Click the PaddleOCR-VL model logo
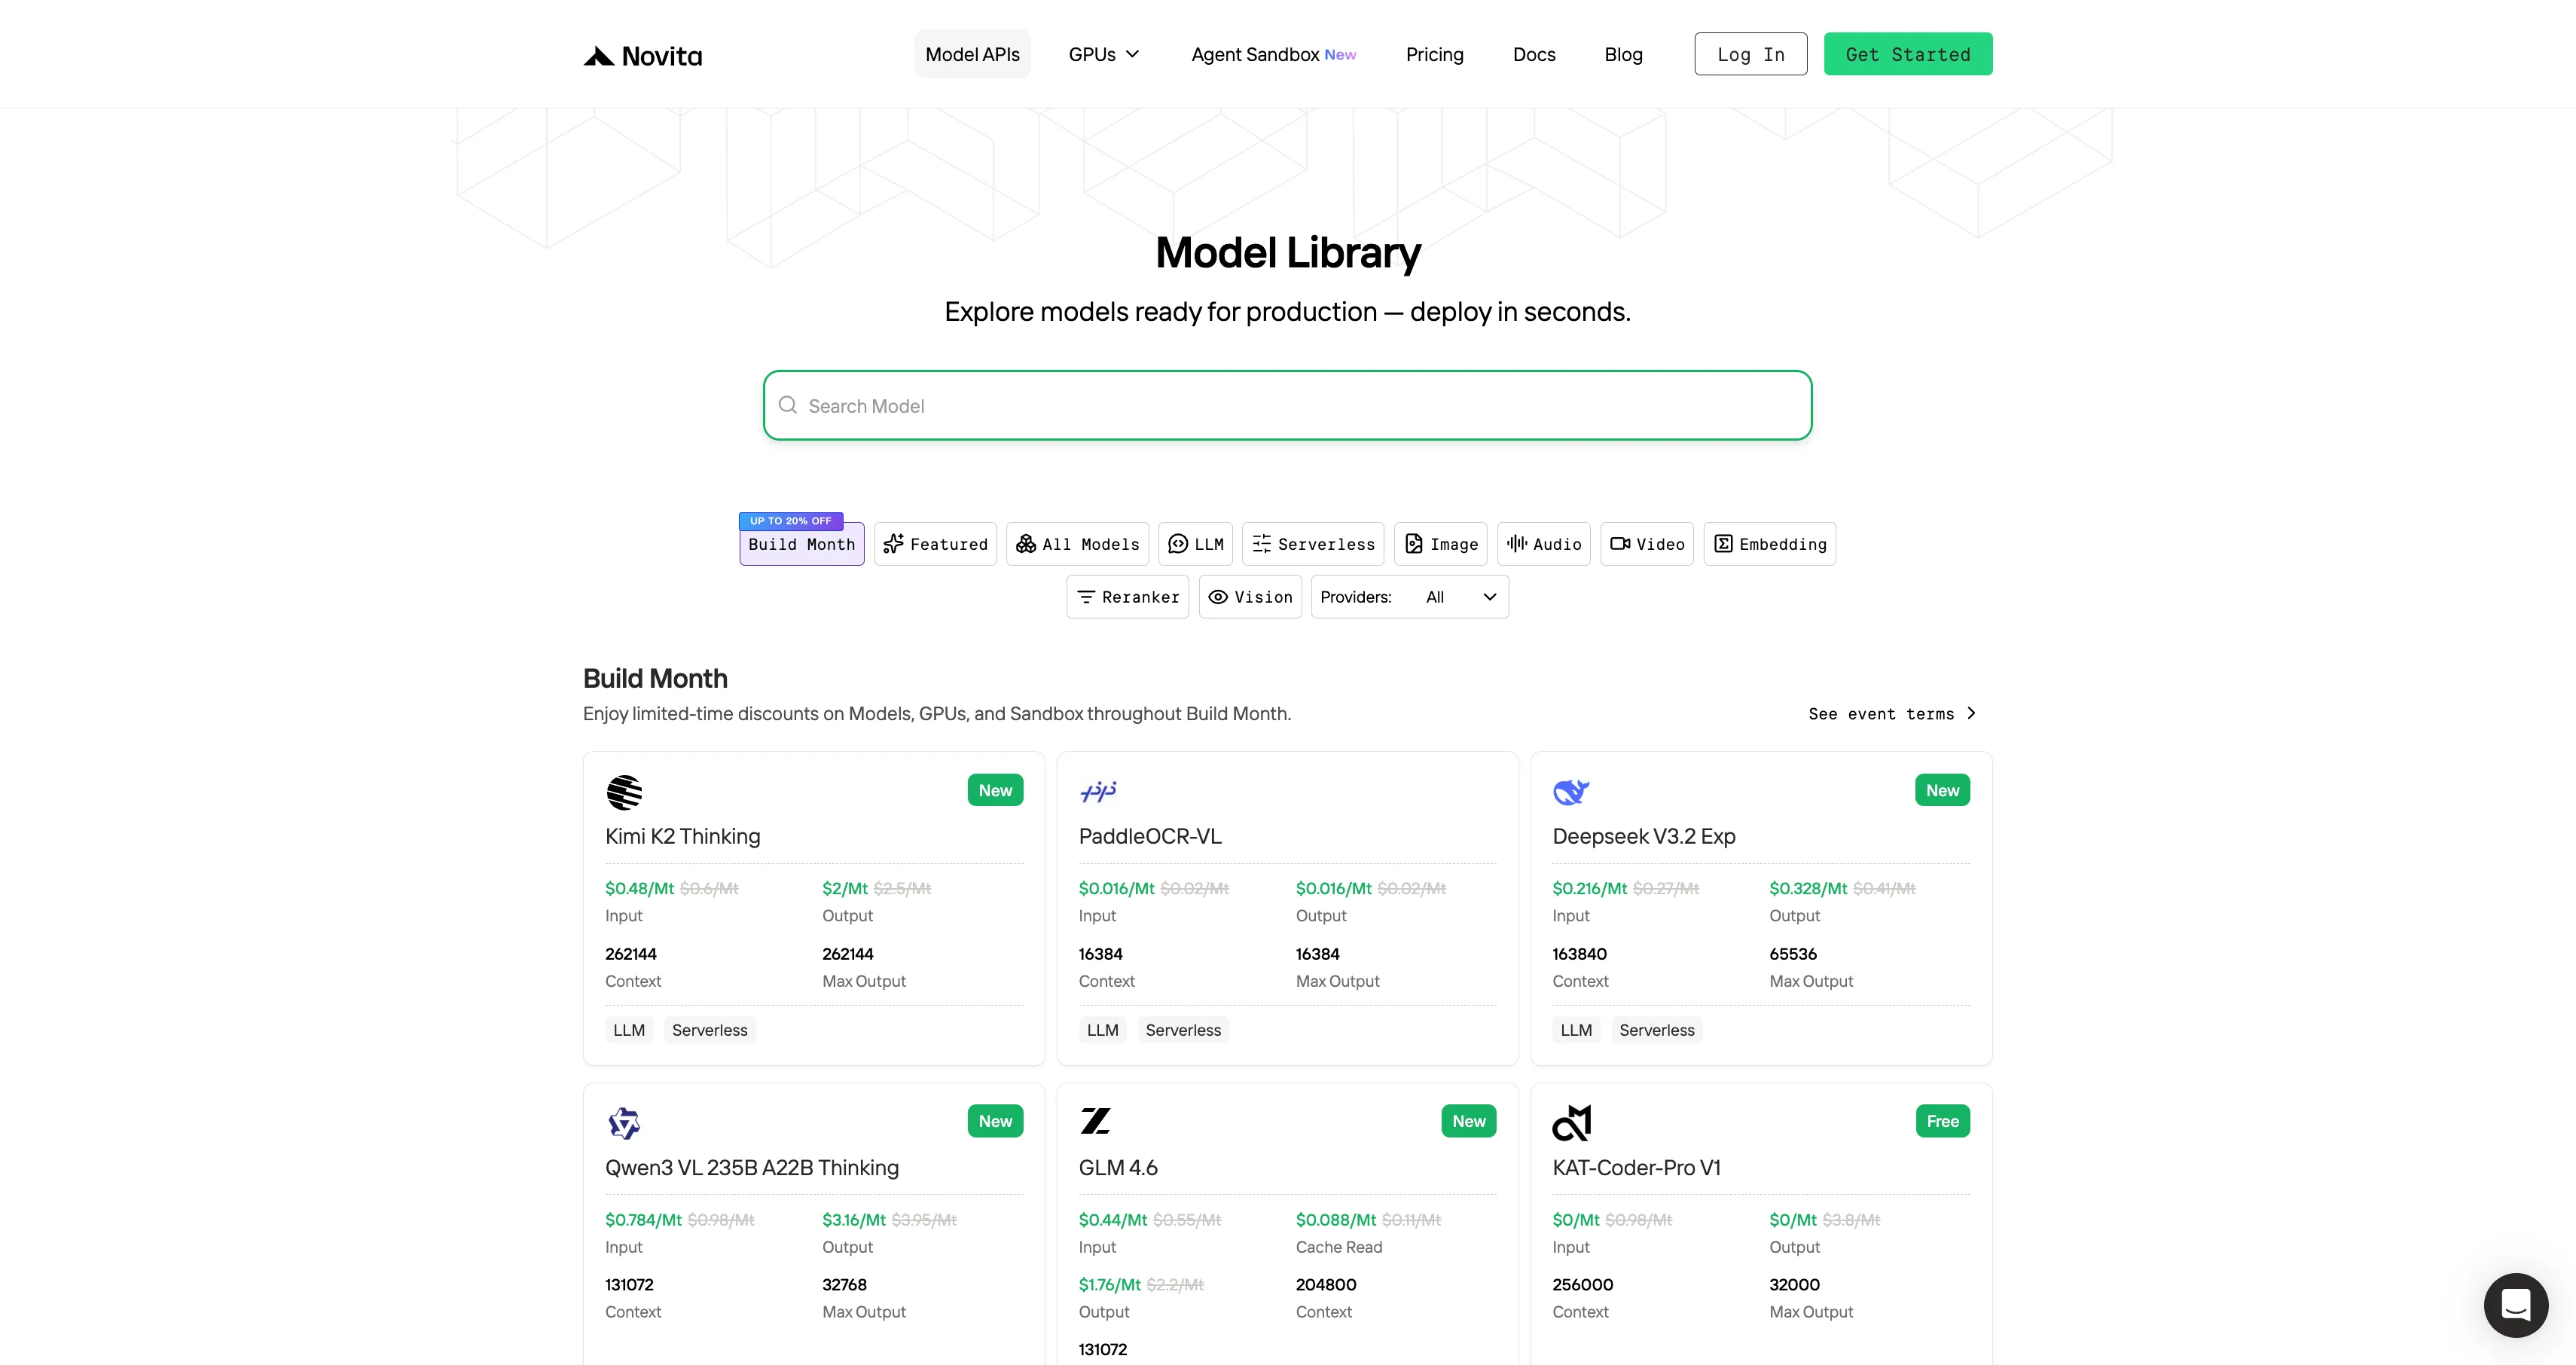Image resolution: width=2576 pixels, height=1365 pixels. pos(1098,792)
